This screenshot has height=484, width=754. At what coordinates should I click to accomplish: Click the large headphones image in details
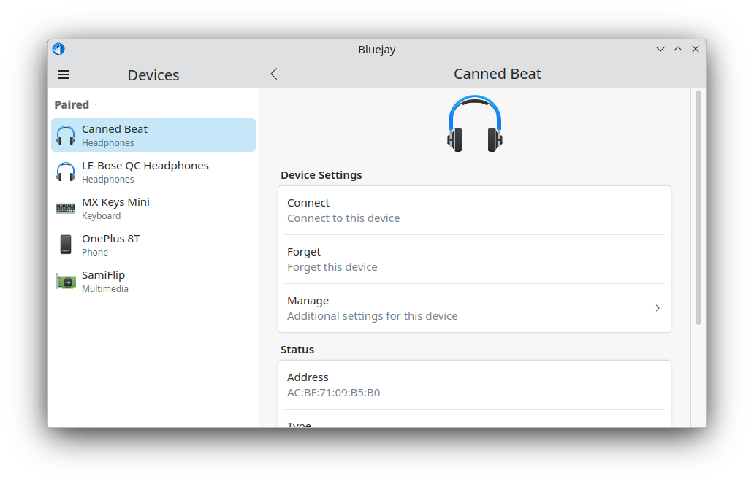pyautogui.click(x=474, y=124)
